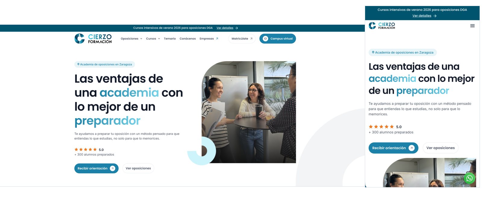The height and width of the screenshot is (211, 482).
Task: Click the external arrow icon beside Empresas
Action: tap(217, 39)
